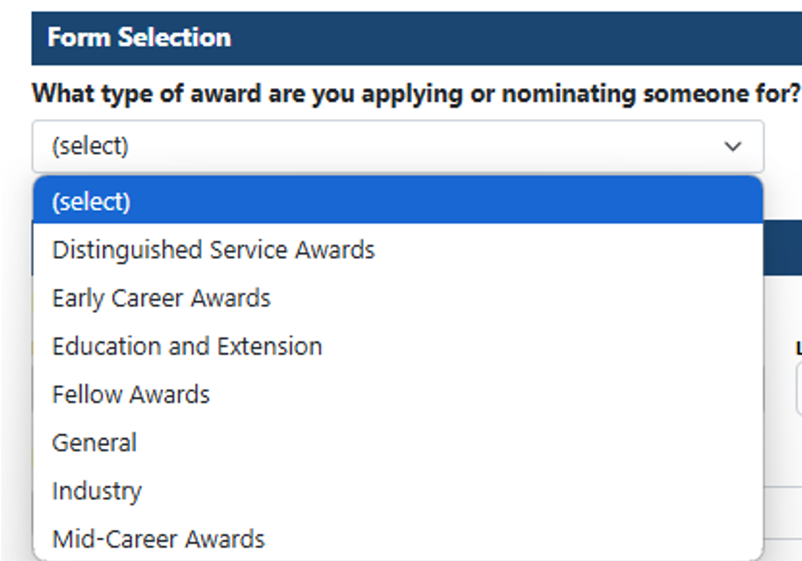Pick Fellow Awards from the dropdown
The image size is (802, 561).
131,394
